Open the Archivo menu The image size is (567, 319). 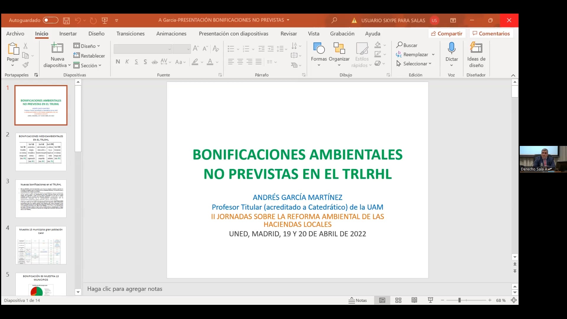pyautogui.click(x=15, y=33)
